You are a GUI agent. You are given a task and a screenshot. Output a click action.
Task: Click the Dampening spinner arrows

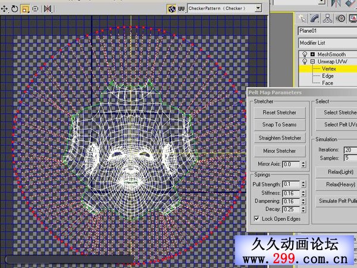coord(303,201)
